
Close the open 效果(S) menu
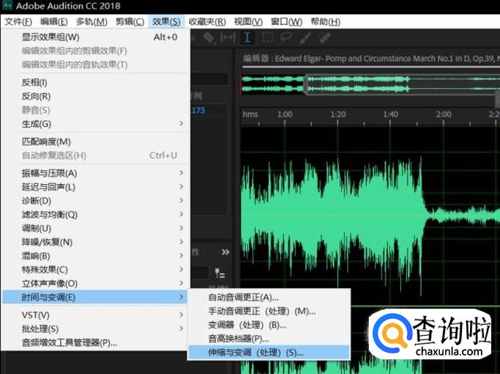[166, 22]
